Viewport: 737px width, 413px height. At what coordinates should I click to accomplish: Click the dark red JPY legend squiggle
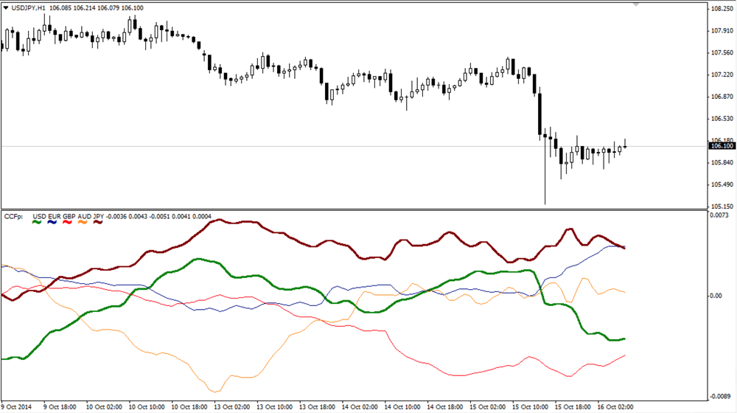point(97,222)
